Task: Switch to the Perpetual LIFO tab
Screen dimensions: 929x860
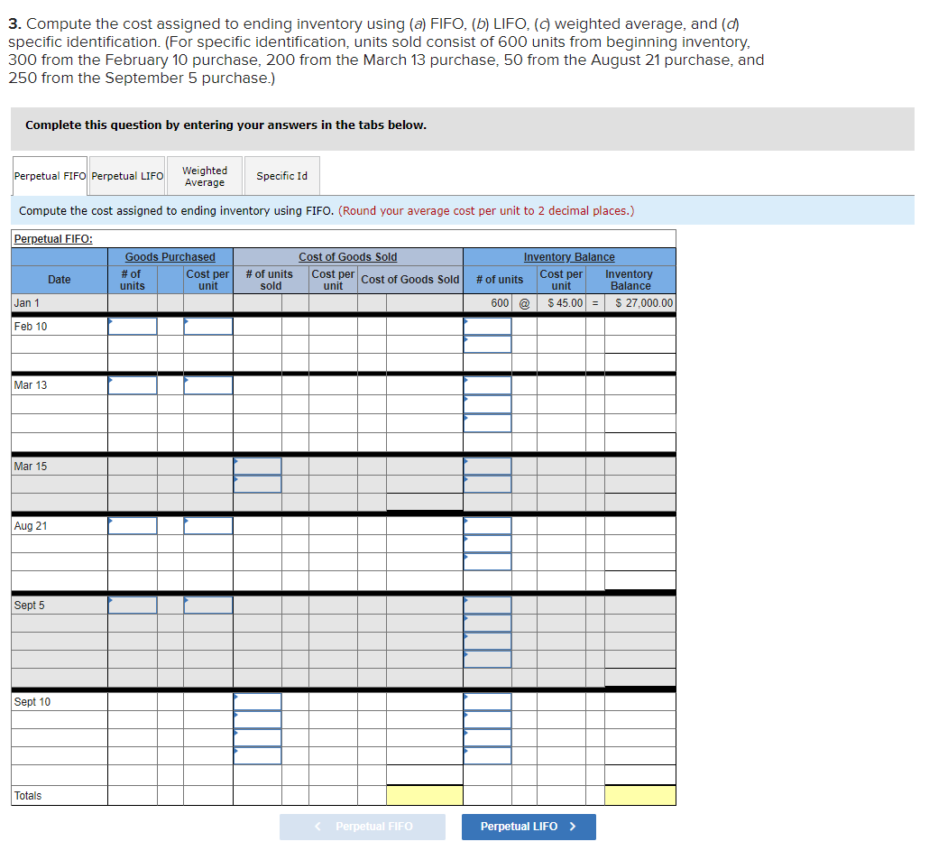Action: (x=126, y=175)
